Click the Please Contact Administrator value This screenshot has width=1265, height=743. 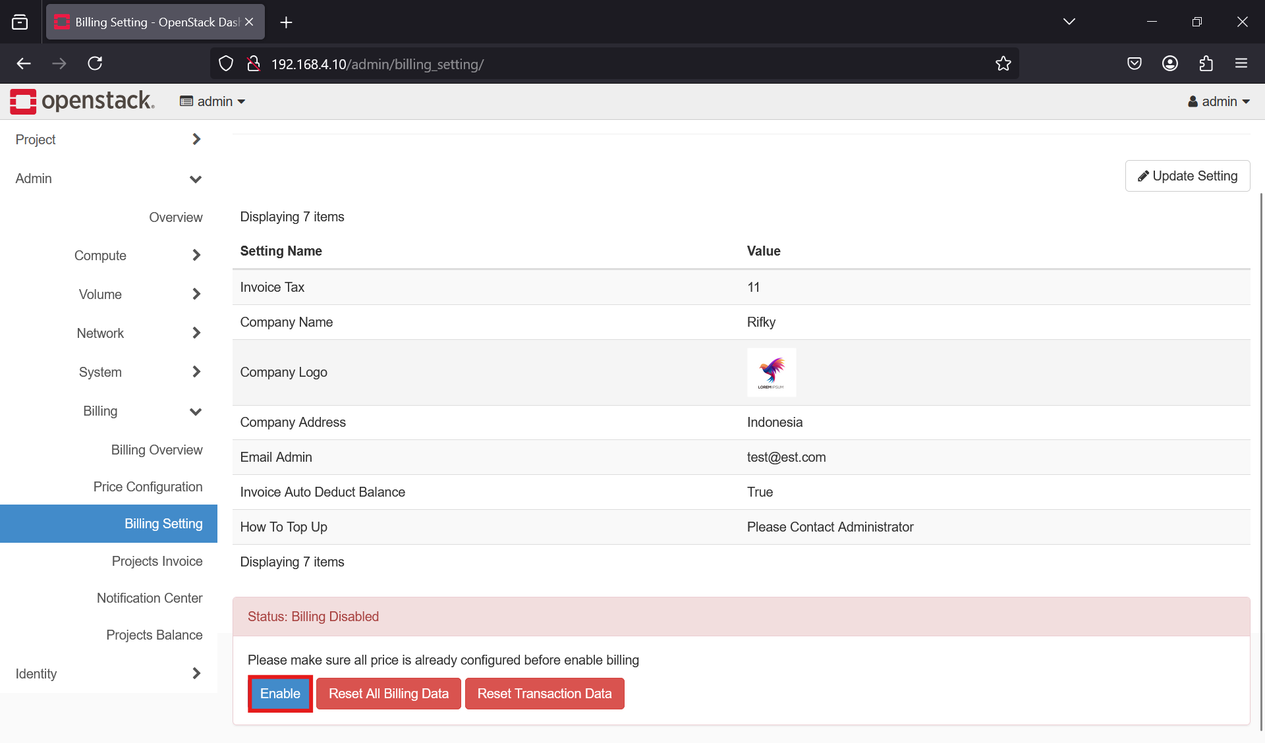830,527
